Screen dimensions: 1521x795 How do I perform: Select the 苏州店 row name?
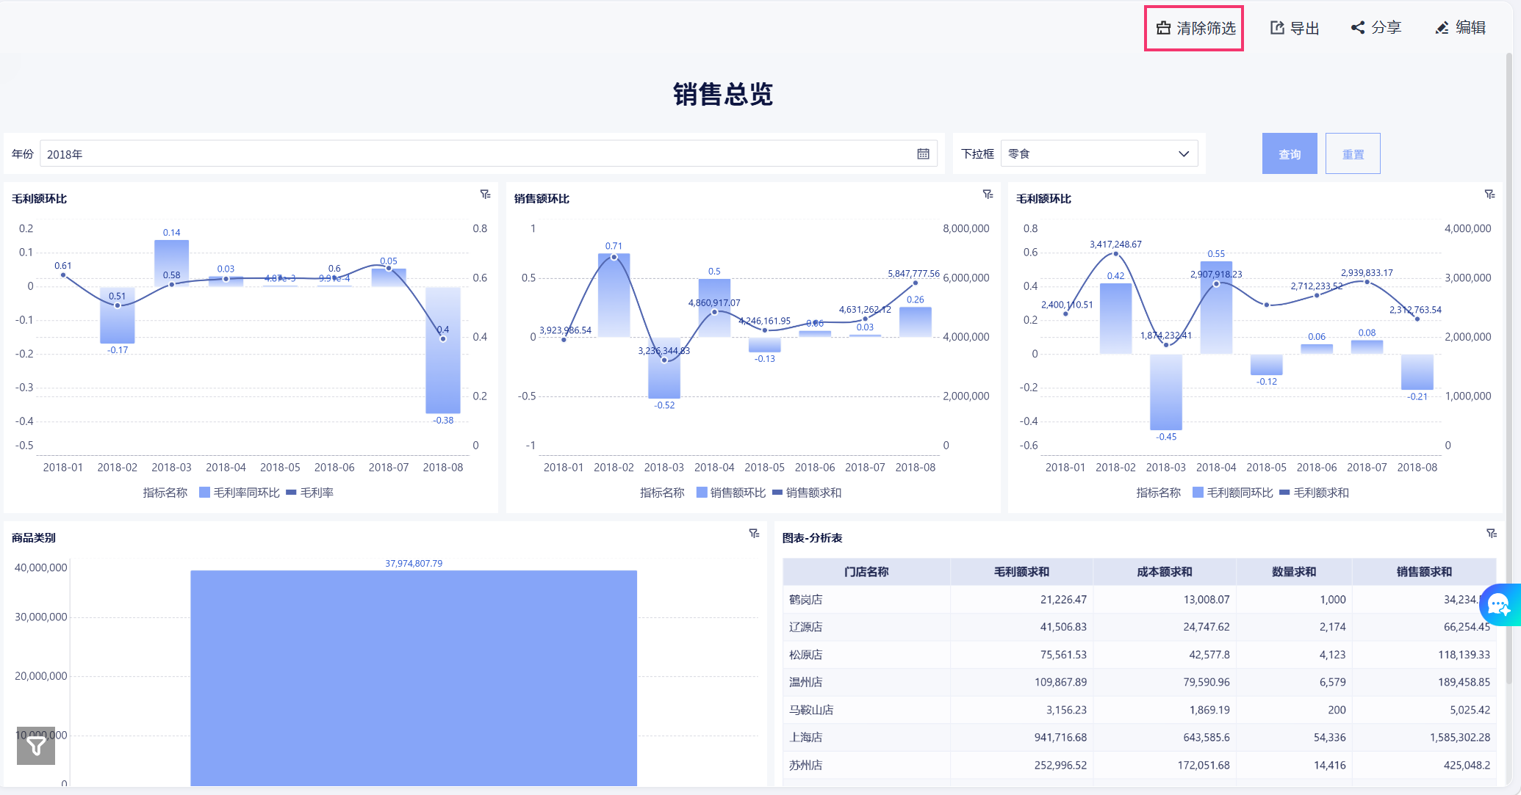[x=806, y=765]
